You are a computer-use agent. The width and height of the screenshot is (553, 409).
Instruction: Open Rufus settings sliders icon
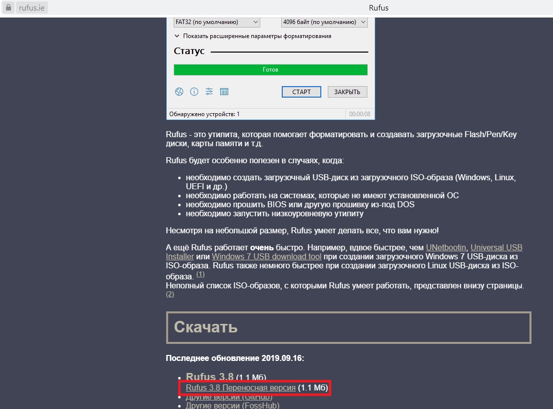[209, 92]
